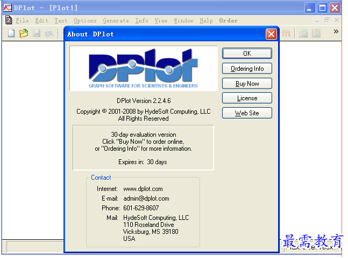Click the Copyright HydeSoft Computing line
This screenshot has width=348, height=258.
144,111
